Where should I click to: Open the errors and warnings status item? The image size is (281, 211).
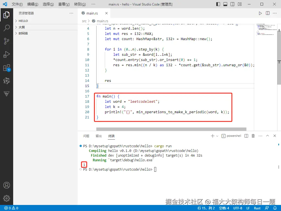11,208
